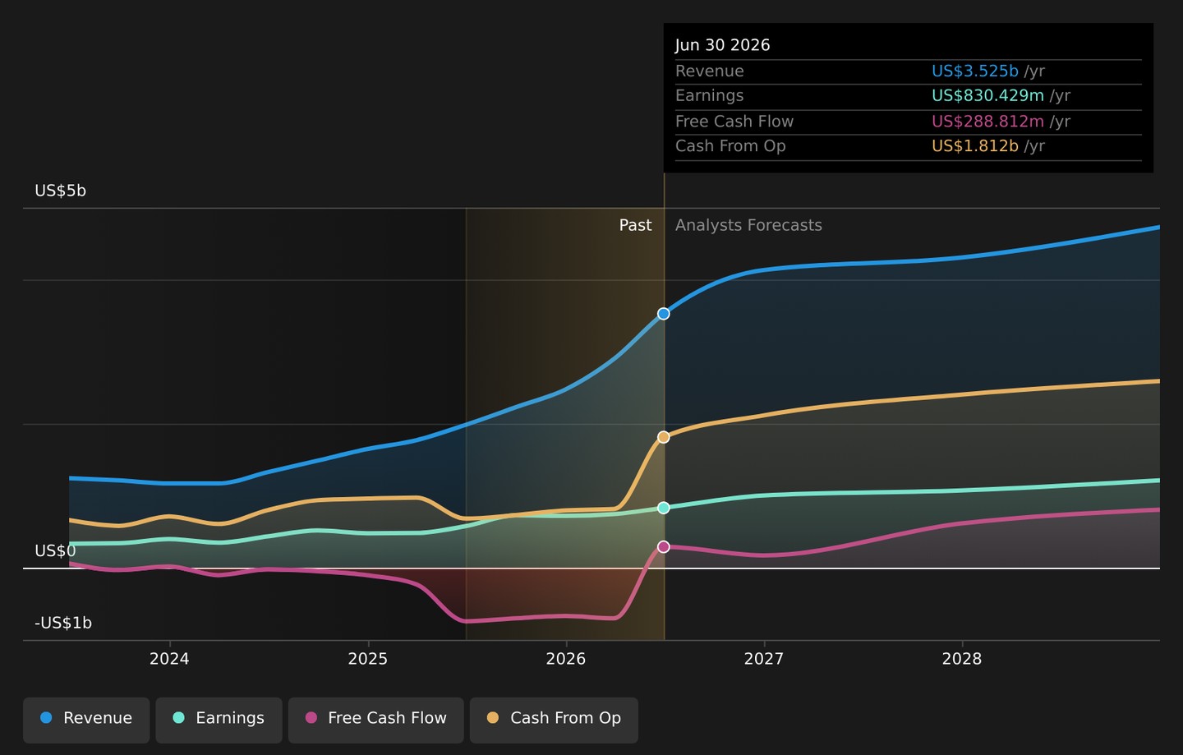This screenshot has width=1183, height=755.
Task: Click the teal Earnings legend dot
Action: pyautogui.click(x=178, y=718)
